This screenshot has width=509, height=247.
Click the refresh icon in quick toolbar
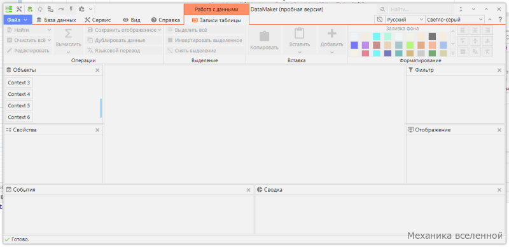coord(40,9)
